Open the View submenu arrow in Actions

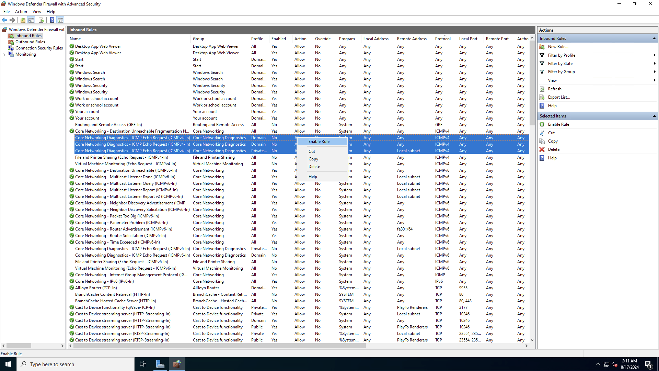(x=654, y=80)
